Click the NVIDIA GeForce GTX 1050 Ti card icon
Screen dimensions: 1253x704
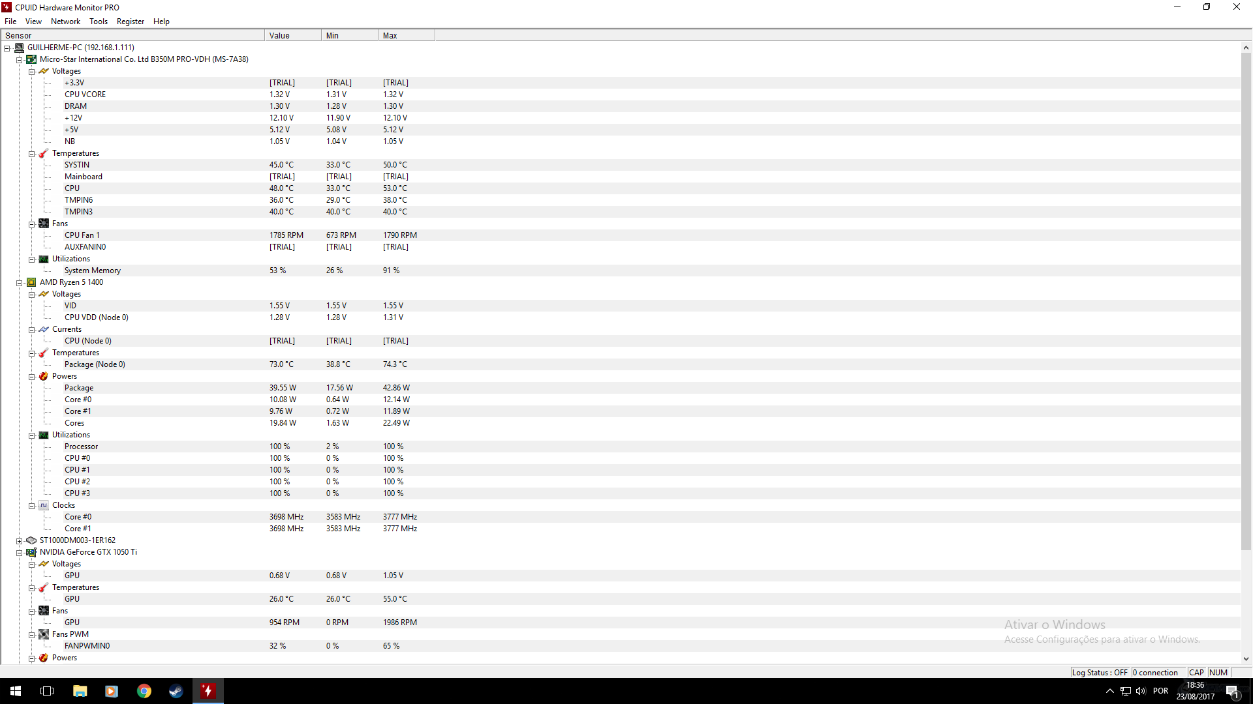point(31,552)
